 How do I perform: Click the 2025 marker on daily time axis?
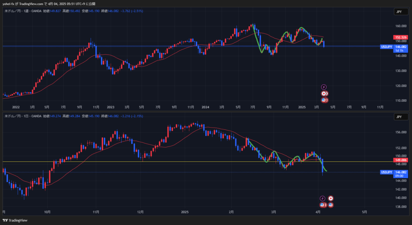point(184,212)
